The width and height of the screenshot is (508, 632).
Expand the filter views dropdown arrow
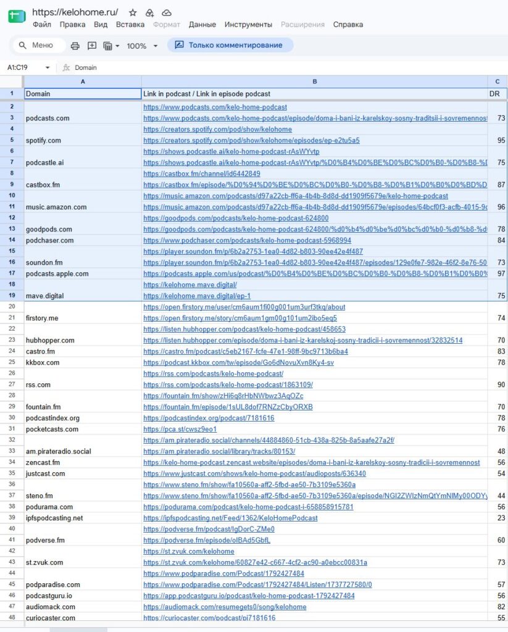[x=117, y=46]
